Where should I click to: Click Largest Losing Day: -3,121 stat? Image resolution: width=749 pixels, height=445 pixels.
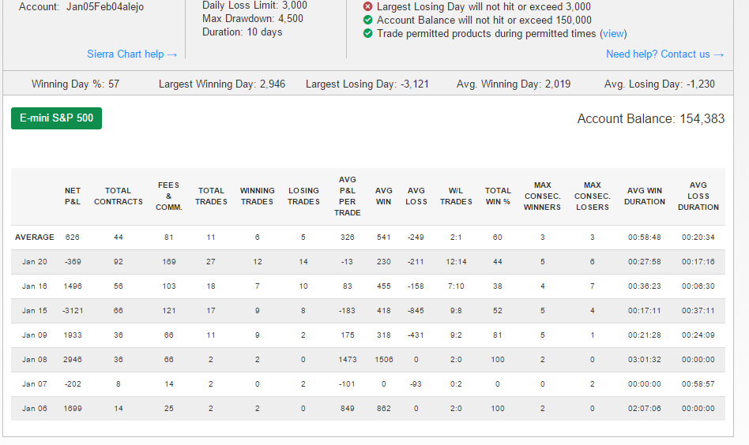click(367, 84)
